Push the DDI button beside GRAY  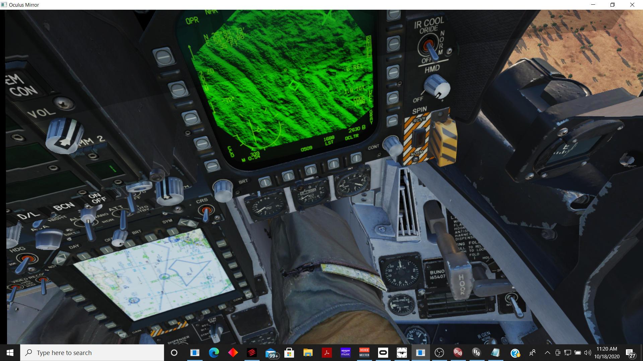point(392,120)
